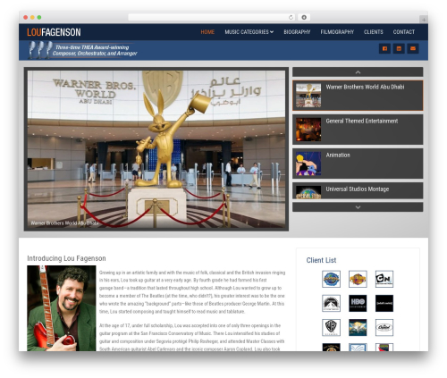
Task: Click the Warner Bros. Movie World client logo
Action: tap(358, 279)
